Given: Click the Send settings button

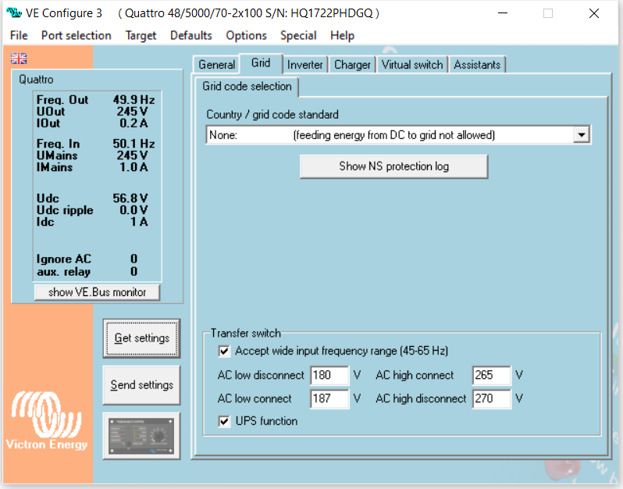Looking at the screenshot, I should [x=142, y=385].
